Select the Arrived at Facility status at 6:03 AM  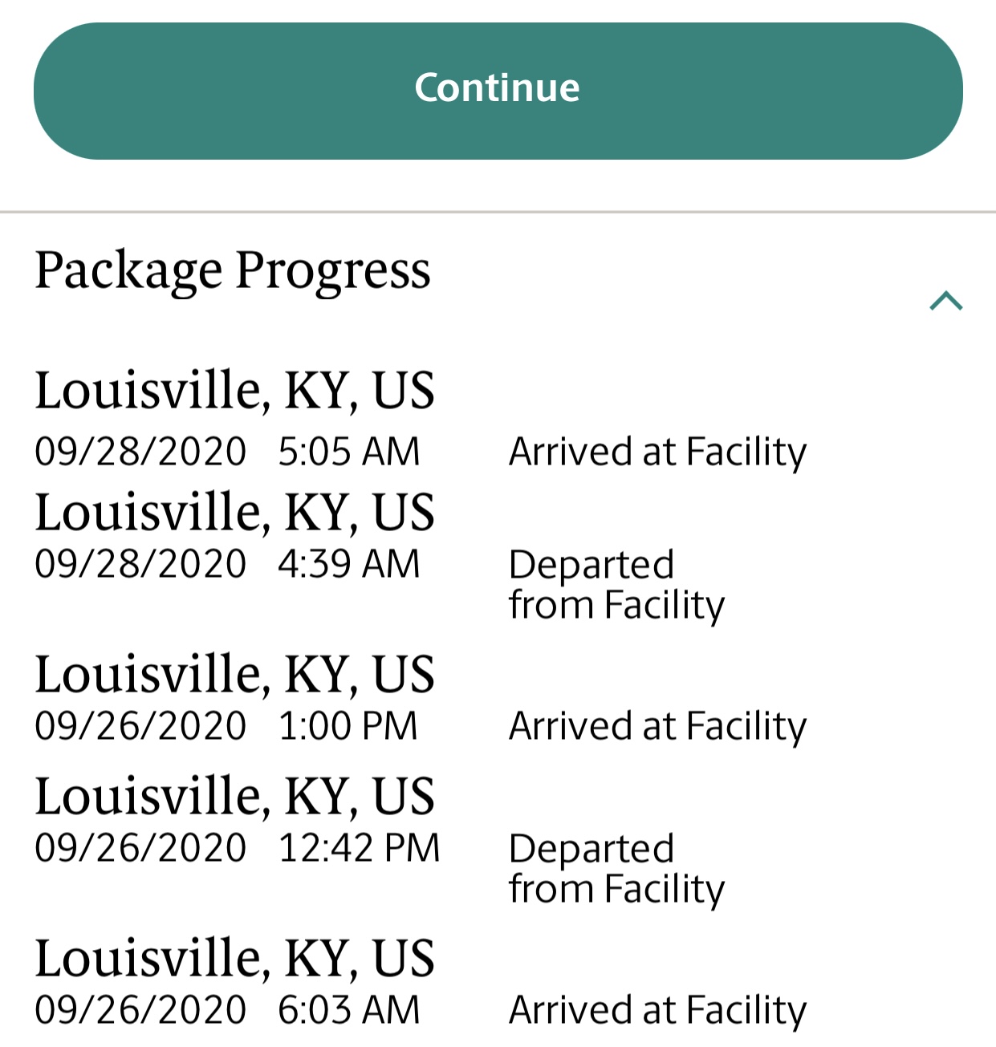pos(657,1010)
